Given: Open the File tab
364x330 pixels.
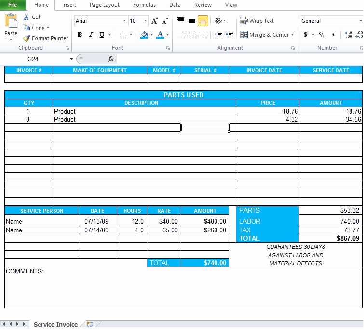Looking at the screenshot, I should (x=13, y=5).
